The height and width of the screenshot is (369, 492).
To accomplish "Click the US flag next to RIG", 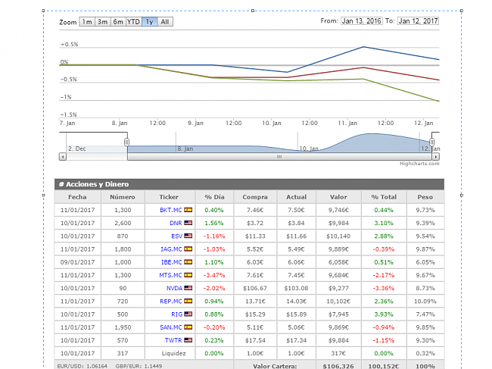I will pyautogui.click(x=188, y=314).
